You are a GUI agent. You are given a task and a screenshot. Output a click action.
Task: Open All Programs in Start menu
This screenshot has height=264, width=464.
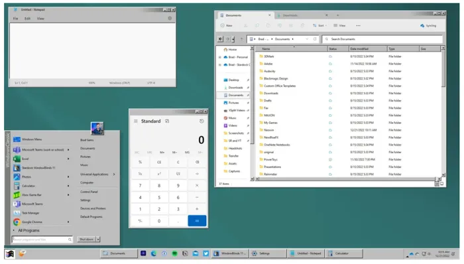pos(29,231)
